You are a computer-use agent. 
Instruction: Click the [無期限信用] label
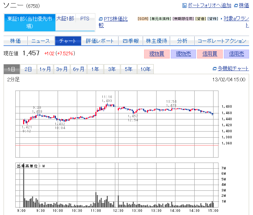click(183, 19)
